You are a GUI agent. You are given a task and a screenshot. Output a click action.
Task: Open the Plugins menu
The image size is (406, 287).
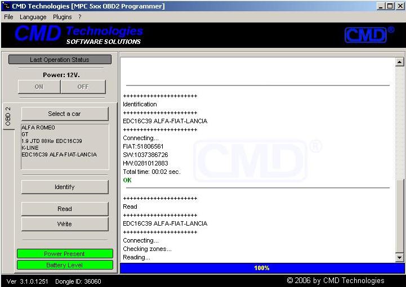63,17
